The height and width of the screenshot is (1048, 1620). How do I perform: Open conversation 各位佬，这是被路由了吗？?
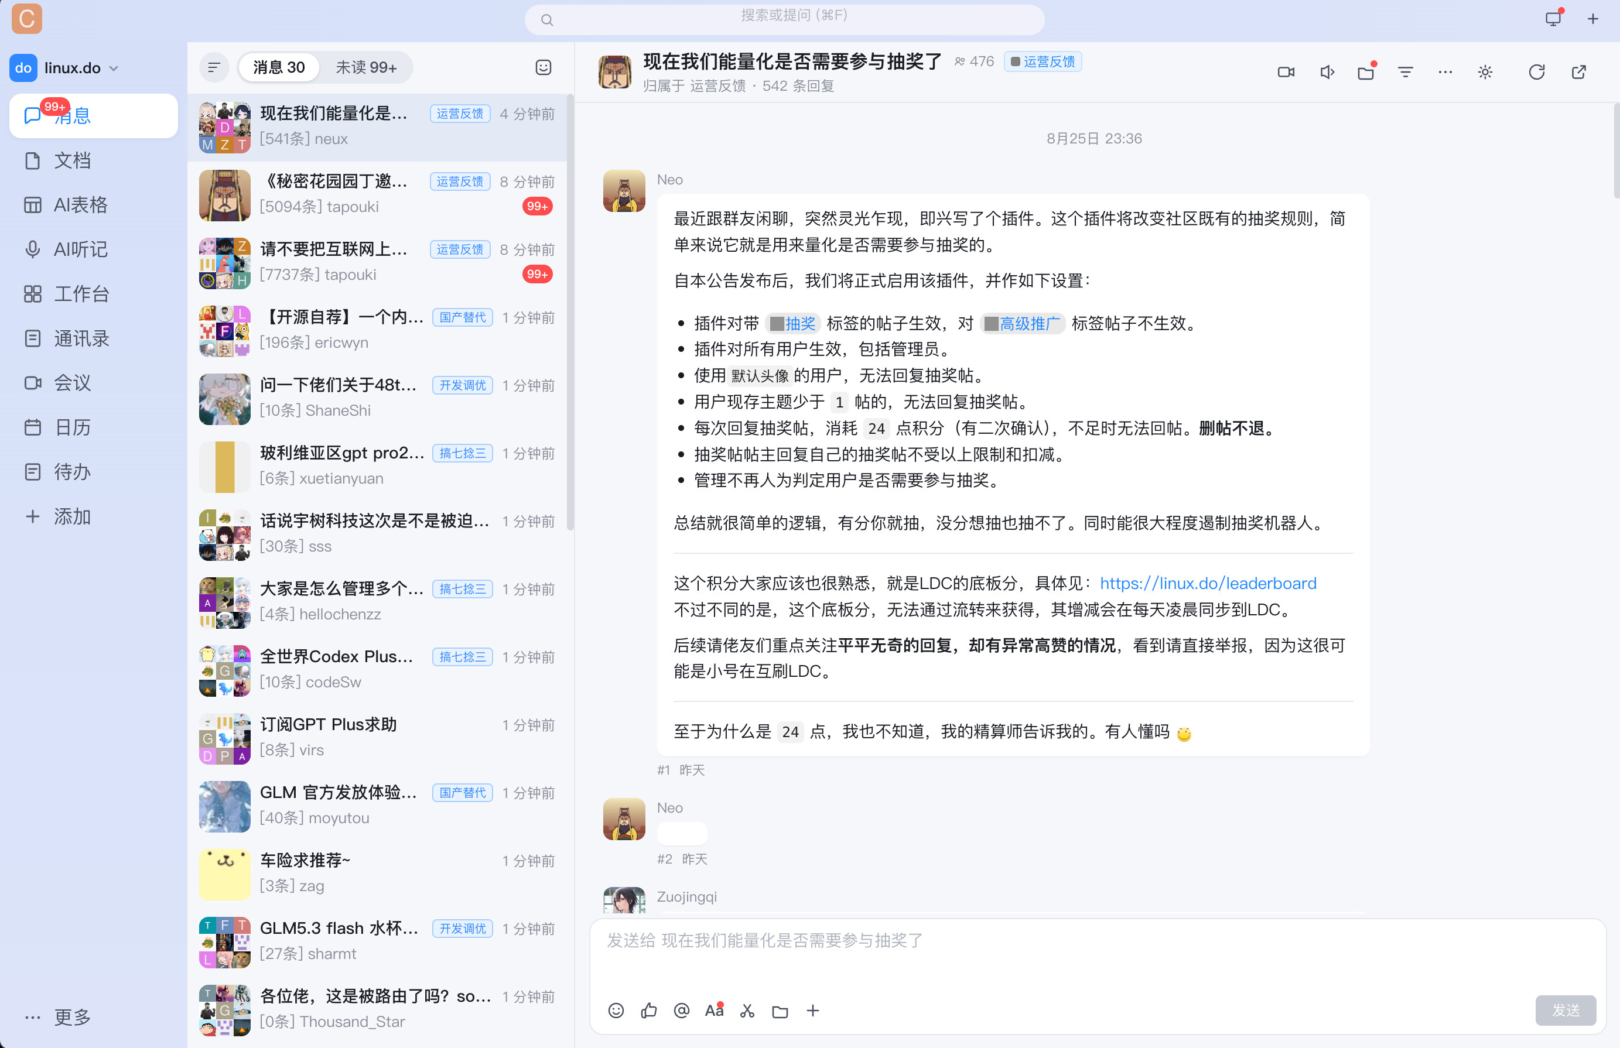point(377,1009)
